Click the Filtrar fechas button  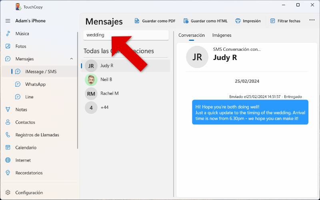point(285,21)
